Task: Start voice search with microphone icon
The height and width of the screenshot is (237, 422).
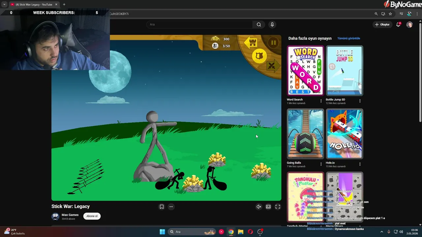Action: (x=272, y=24)
